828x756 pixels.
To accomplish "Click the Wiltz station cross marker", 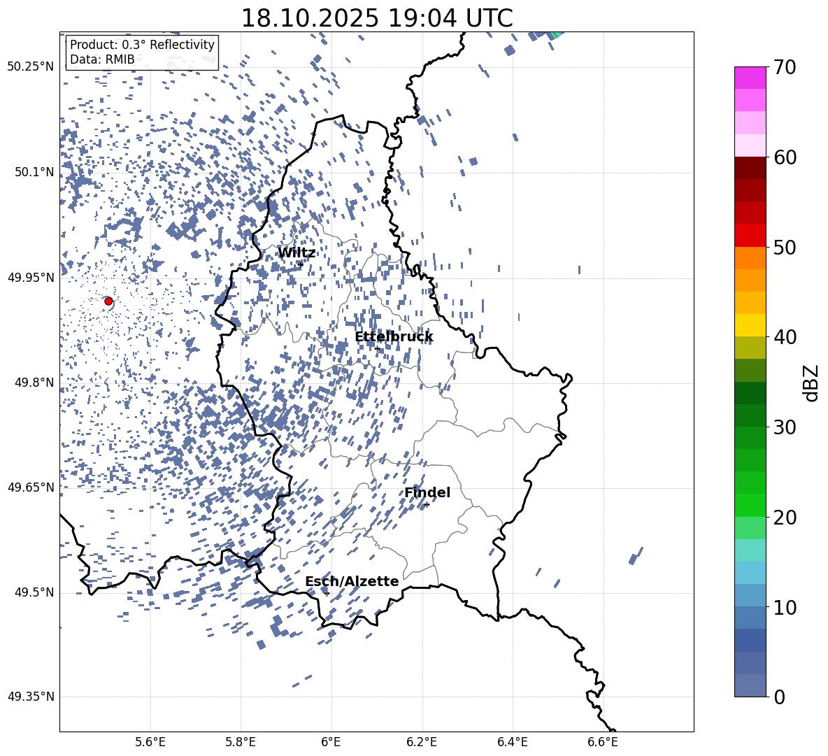I will pyautogui.click(x=301, y=264).
